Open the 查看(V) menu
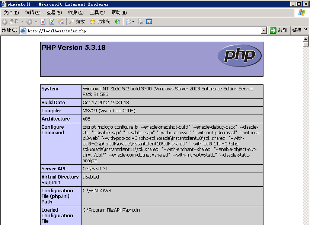The width and height of the screenshot is (310, 225). point(54,13)
